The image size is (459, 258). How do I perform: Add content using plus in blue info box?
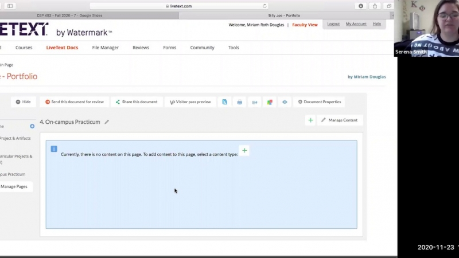tap(244, 151)
